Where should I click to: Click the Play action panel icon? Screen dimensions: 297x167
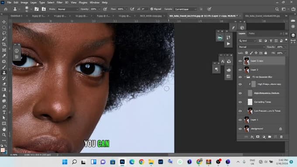click(x=228, y=44)
